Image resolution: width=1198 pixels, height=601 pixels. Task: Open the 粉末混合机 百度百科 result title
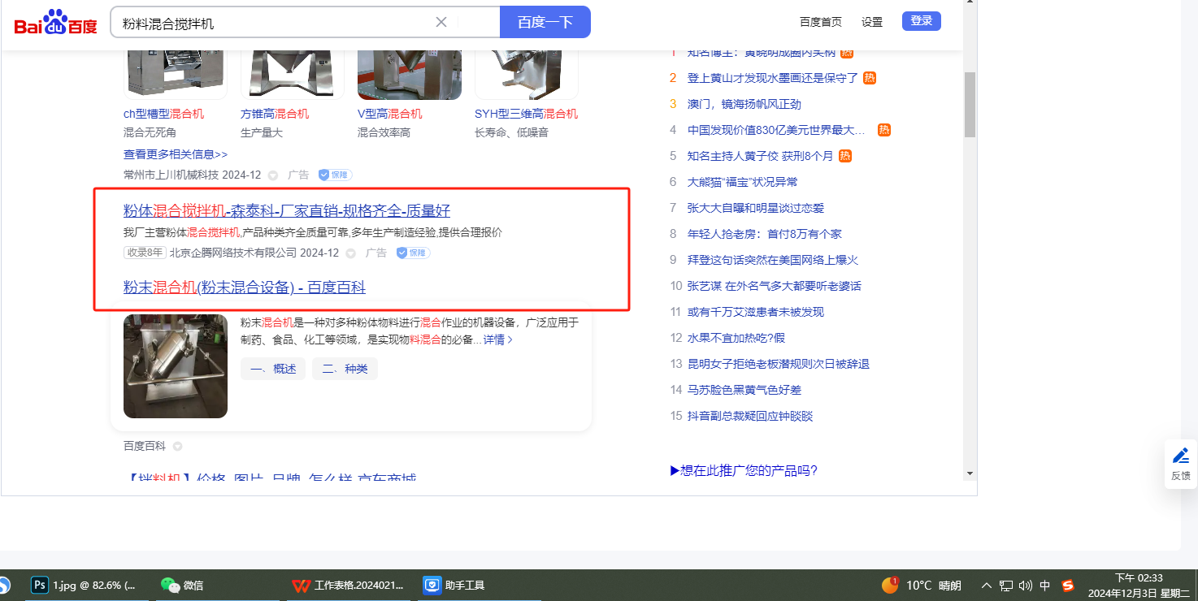point(245,287)
